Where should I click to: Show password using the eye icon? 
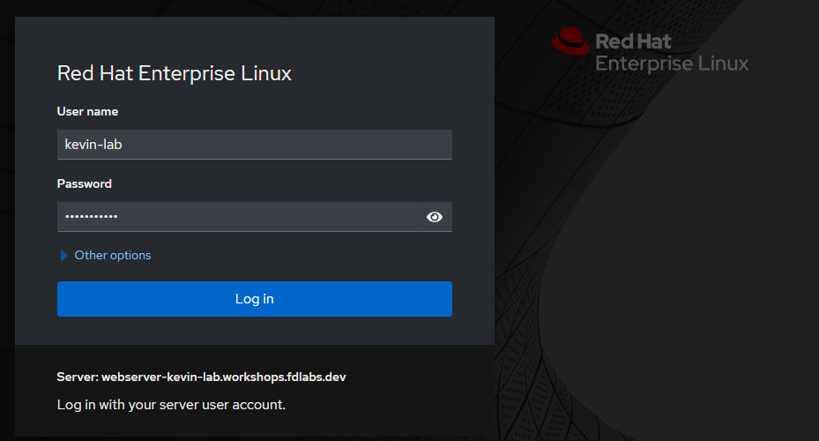[435, 217]
